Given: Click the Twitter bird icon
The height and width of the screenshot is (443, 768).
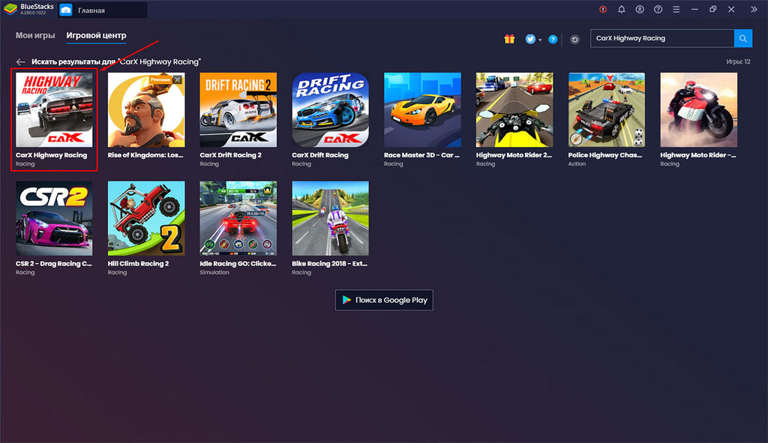Looking at the screenshot, I should click(x=530, y=39).
